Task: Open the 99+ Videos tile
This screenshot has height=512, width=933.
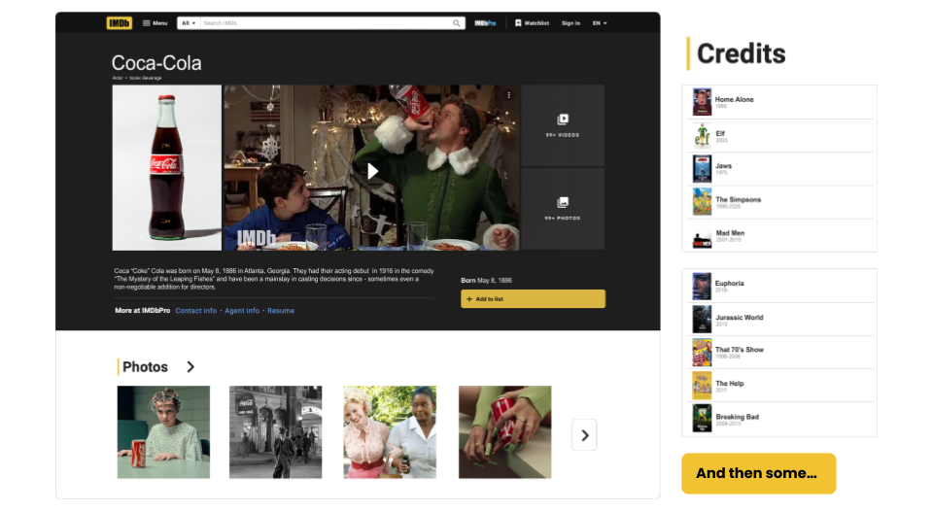Action: tap(563, 125)
